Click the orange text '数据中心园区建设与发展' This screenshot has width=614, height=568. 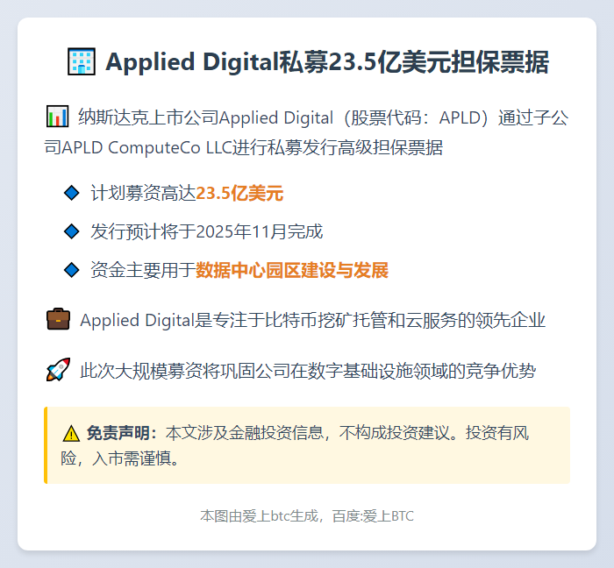(x=292, y=270)
